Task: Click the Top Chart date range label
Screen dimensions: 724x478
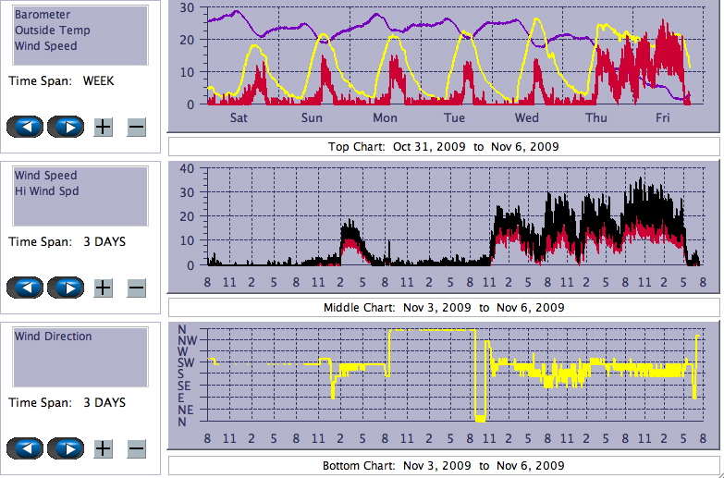Action: 443,147
